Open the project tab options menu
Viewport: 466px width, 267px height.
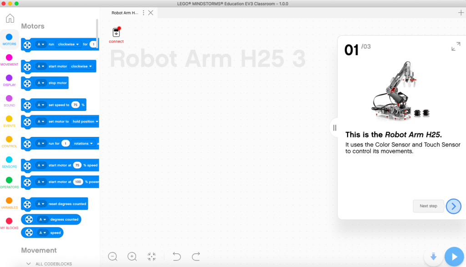(143, 13)
